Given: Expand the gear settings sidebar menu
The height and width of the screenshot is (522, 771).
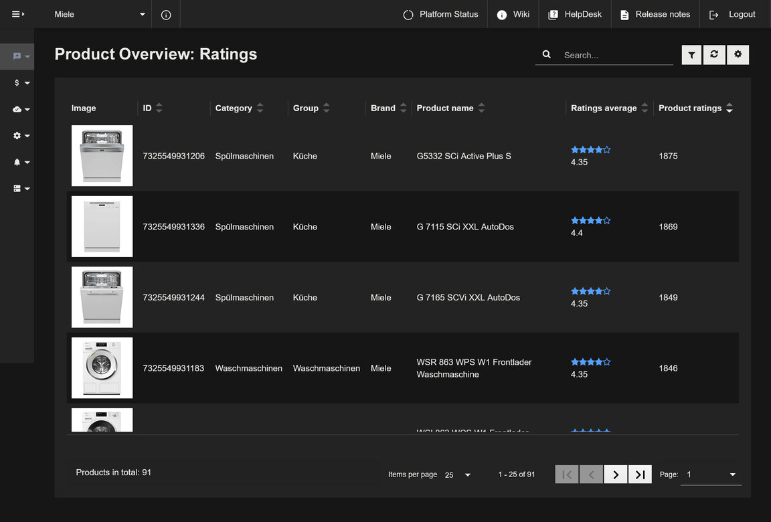Looking at the screenshot, I should pos(21,136).
